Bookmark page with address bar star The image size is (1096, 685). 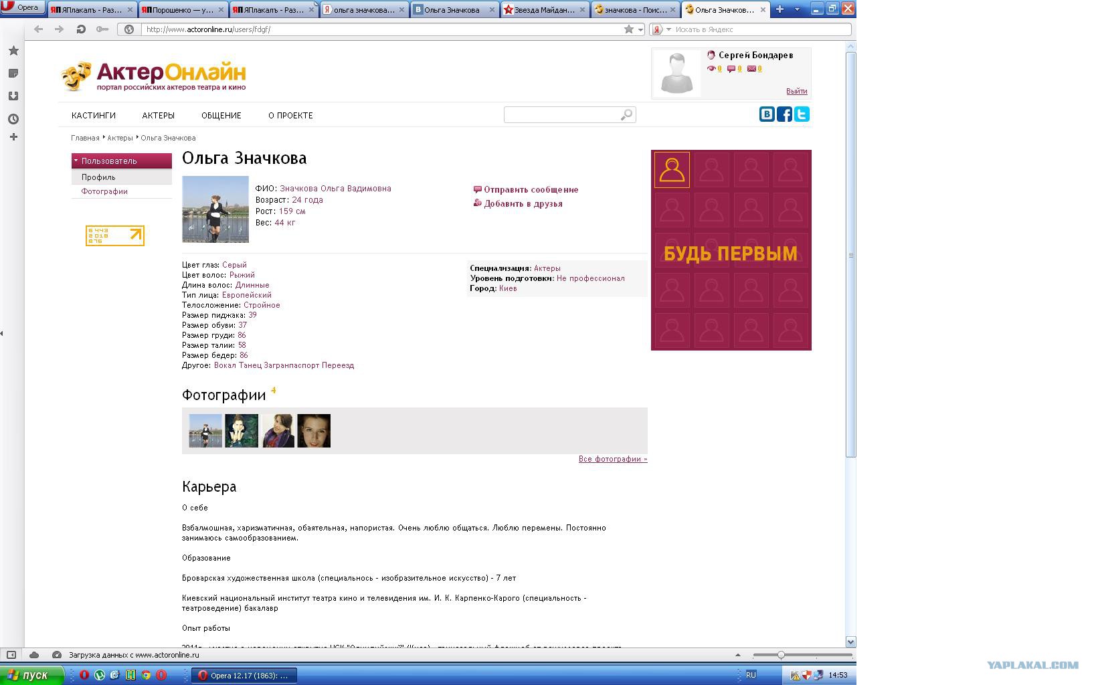click(x=628, y=29)
